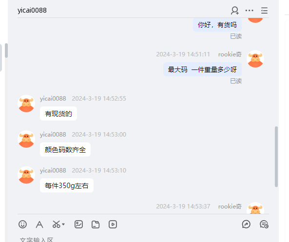Click the add contact icon
Screen dimensions: 289x242
pyautogui.click(x=235, y=11)
